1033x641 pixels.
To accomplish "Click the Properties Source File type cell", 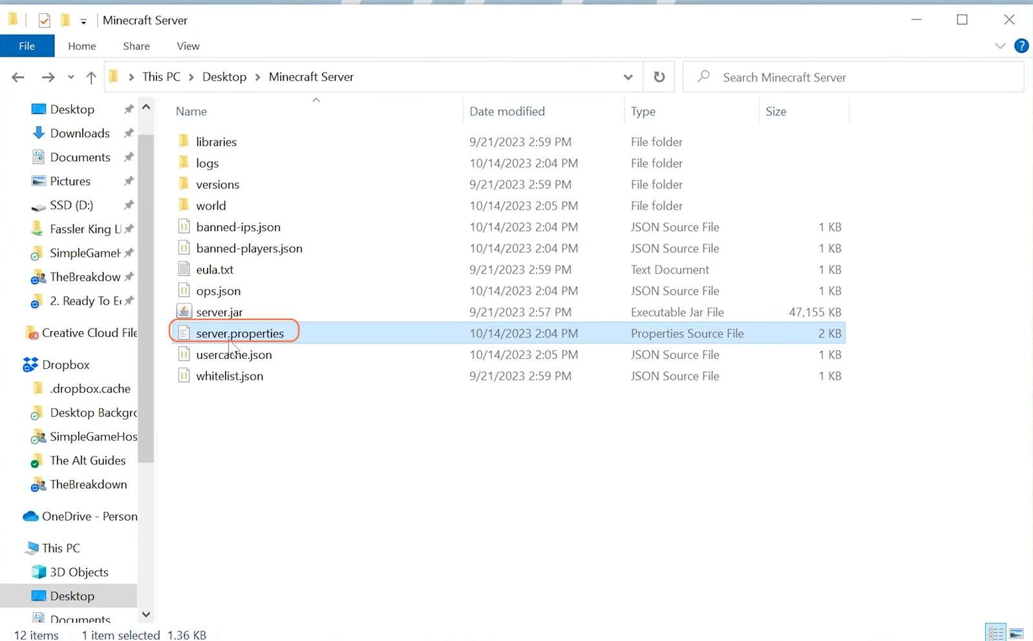I will click(x=687, y=333).
